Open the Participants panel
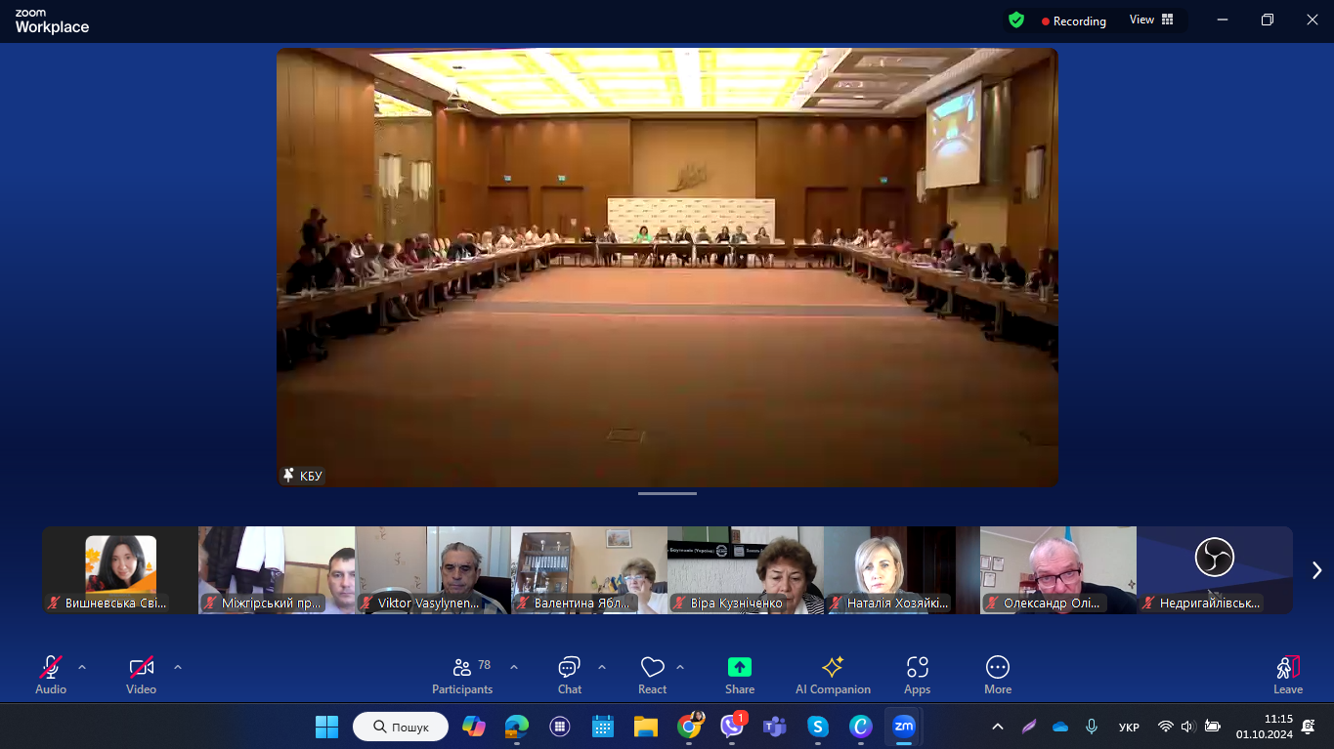This screenshot has height=749, width=1334. (x=462, y=675)
